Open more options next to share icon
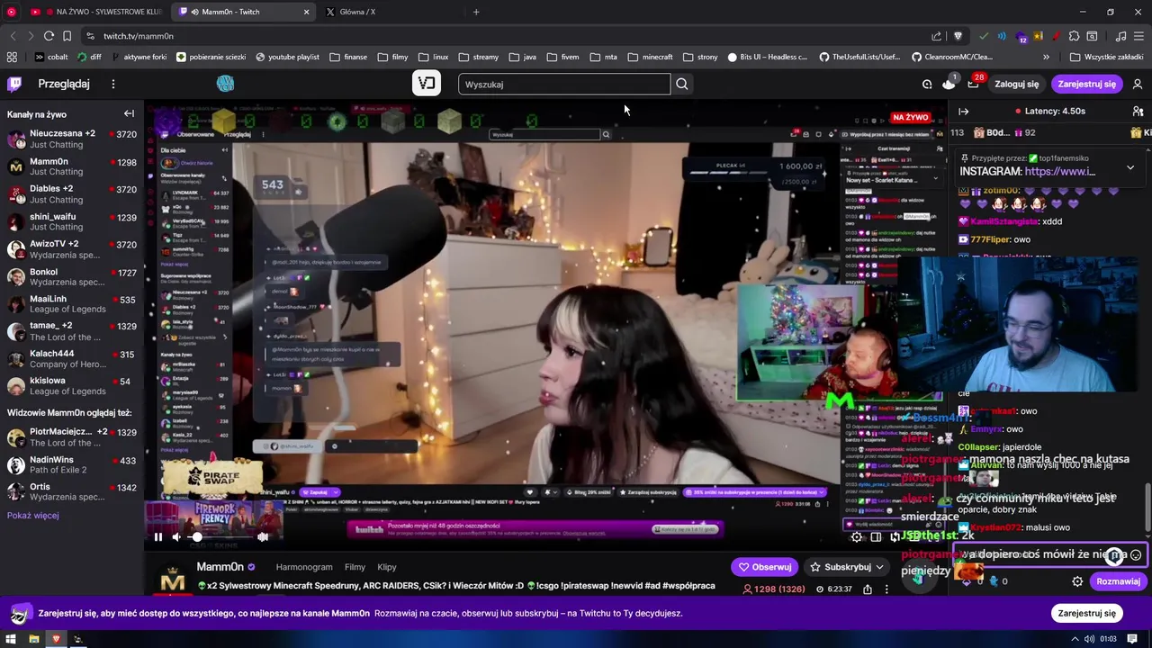This screenshot has width=1152, height=648. (x=886, y=589)
